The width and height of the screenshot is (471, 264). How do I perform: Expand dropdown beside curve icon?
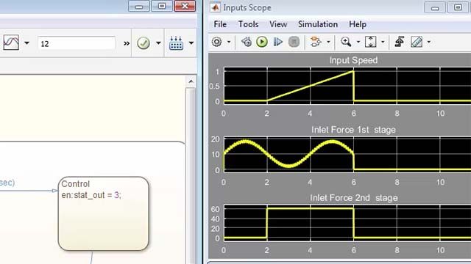[26, 43]
